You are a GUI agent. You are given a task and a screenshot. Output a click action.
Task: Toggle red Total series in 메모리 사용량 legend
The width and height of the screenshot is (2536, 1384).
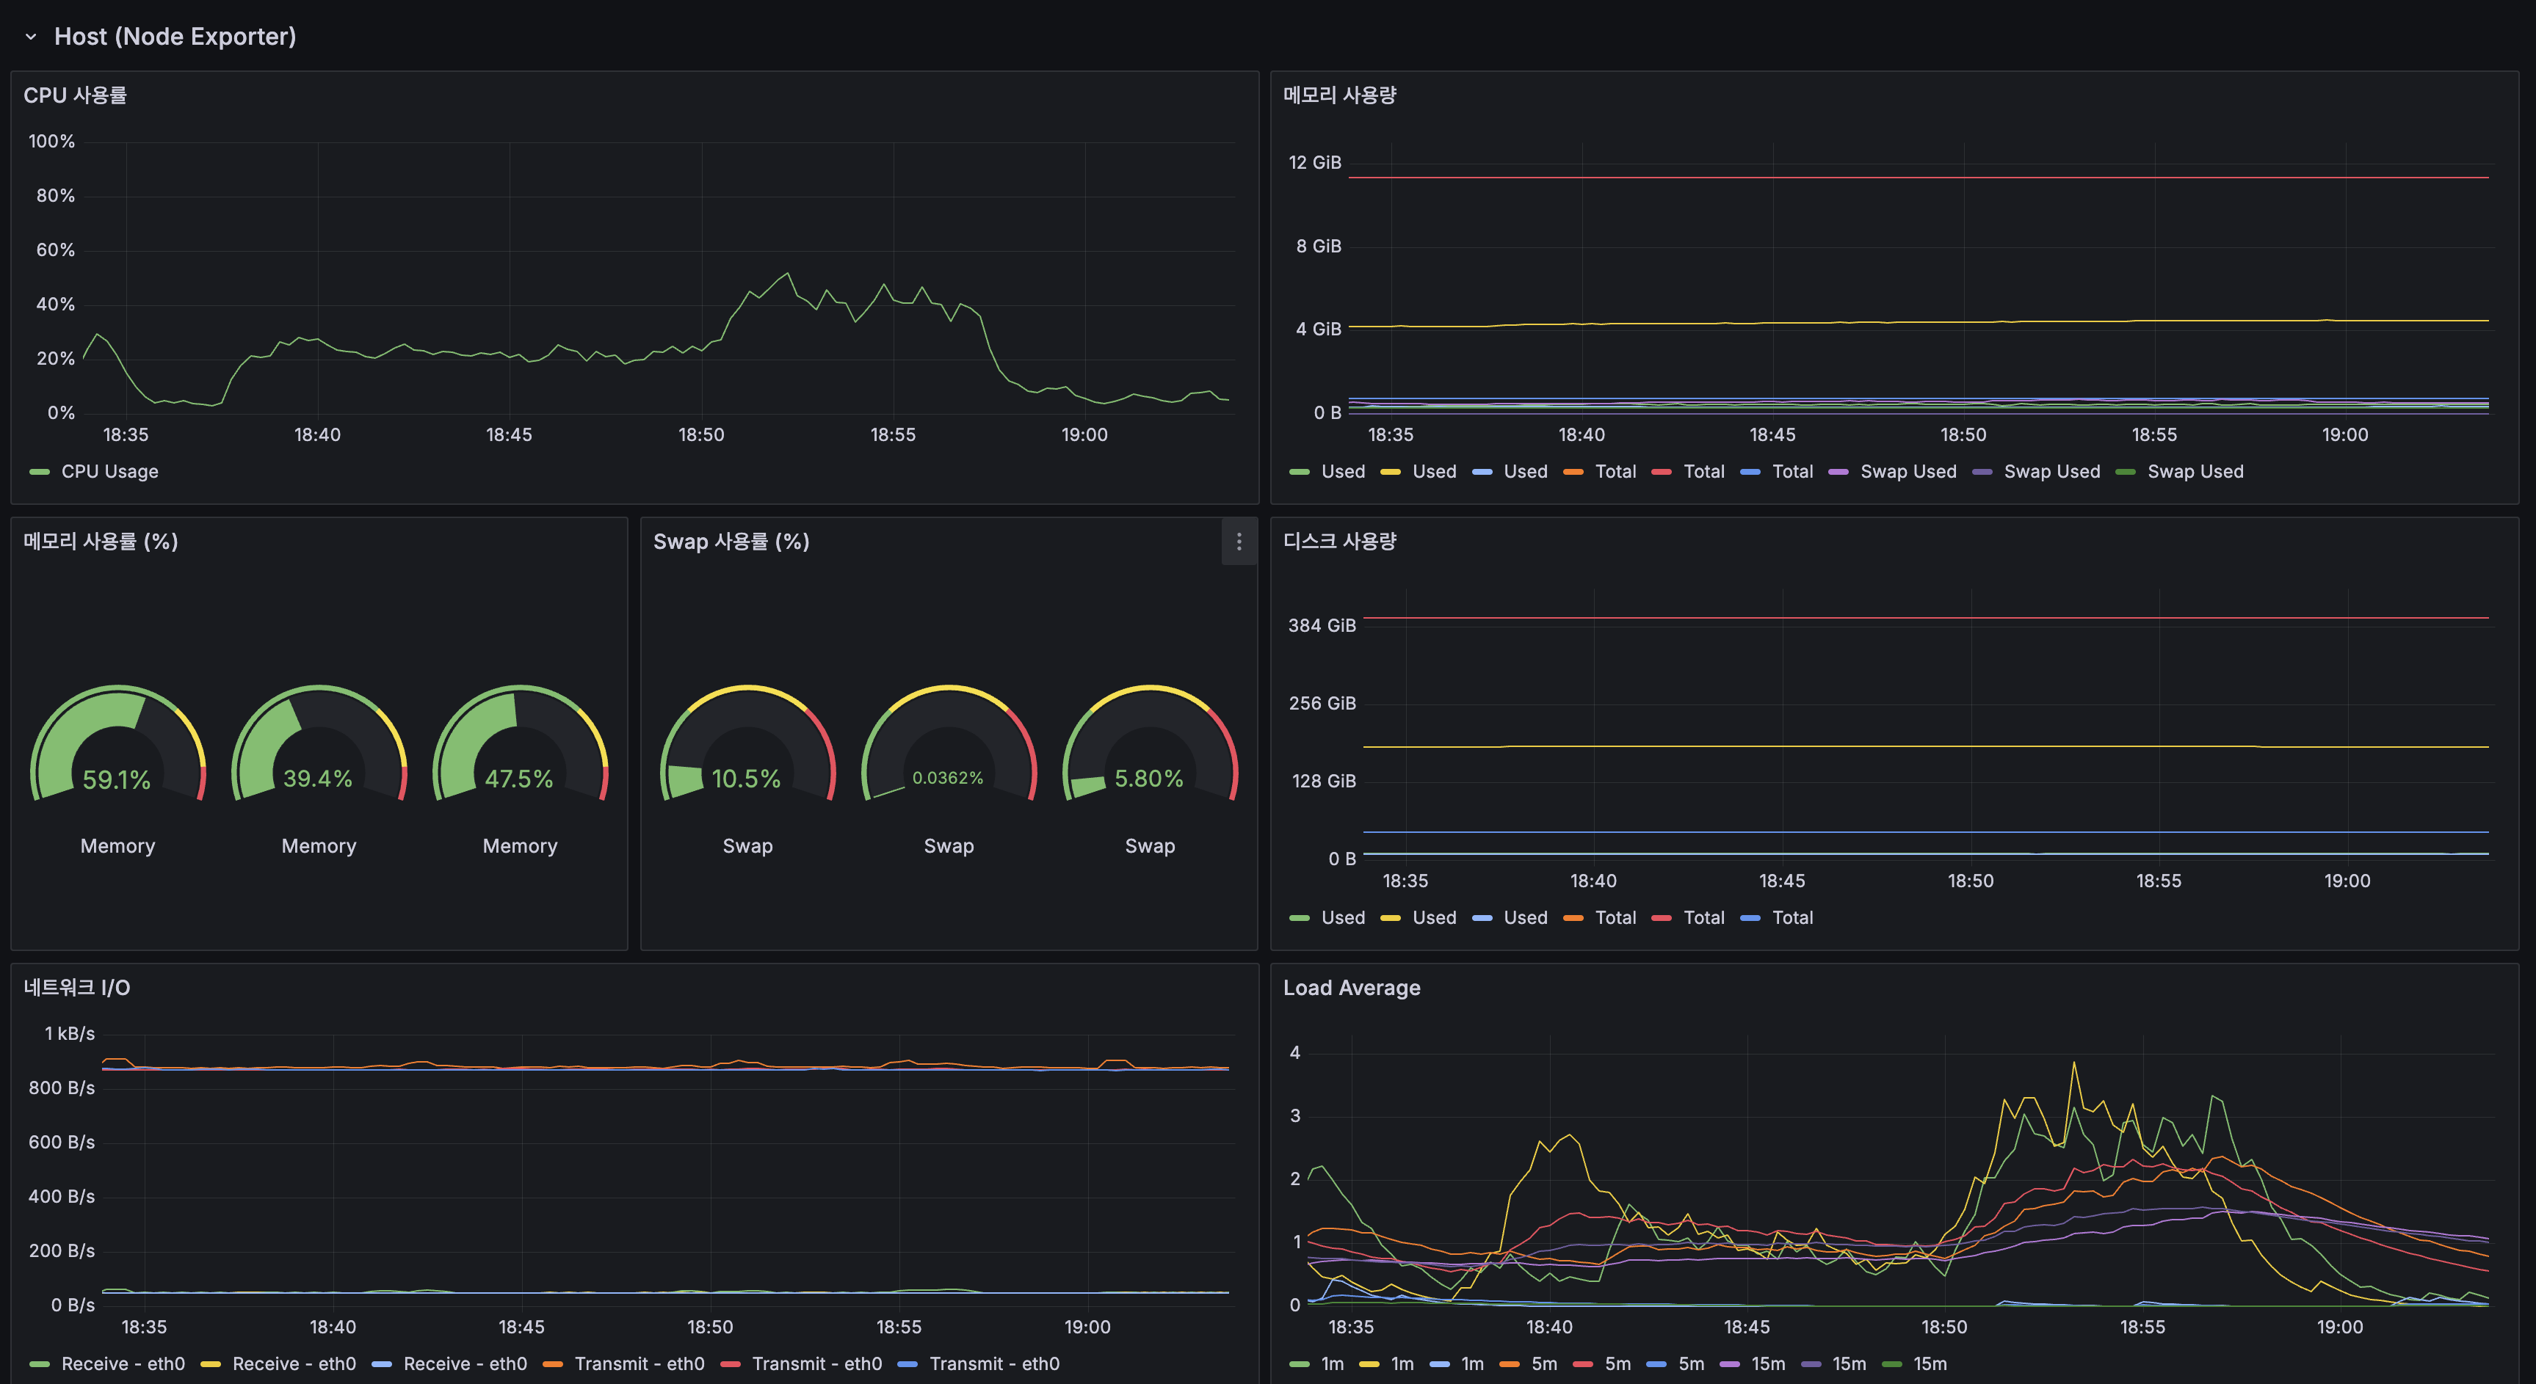(1703, 472)
